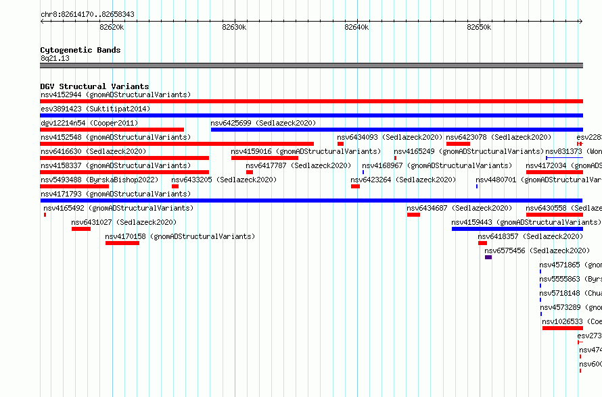Open the nsv5555863 variant label
This screenshot has height=397, width=602.
coord(570,279)
